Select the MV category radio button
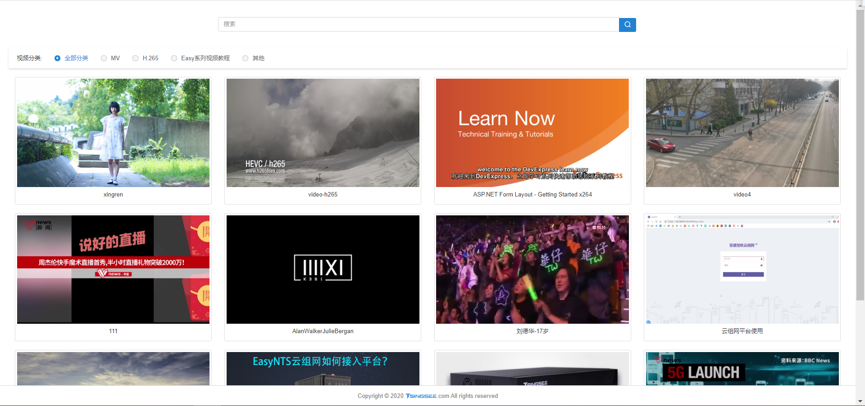This screenshot has width=865, height=406. tap(104, 58)
